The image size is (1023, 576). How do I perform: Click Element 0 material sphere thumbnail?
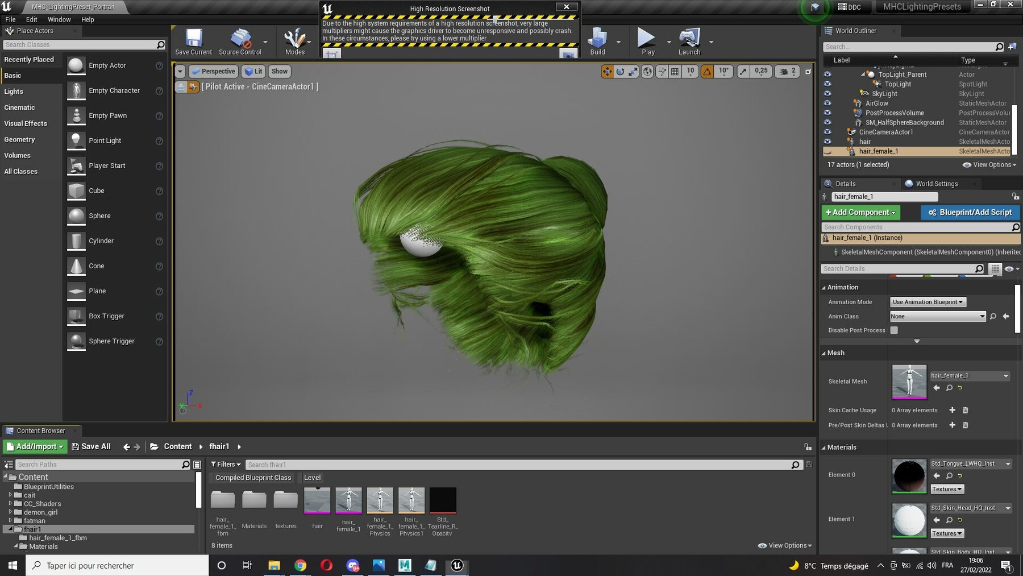click(909, 476)
